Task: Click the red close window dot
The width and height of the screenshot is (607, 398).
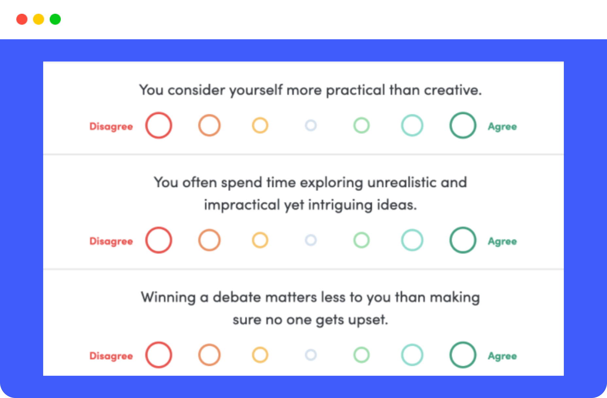Action: click(x=22, y=19)
